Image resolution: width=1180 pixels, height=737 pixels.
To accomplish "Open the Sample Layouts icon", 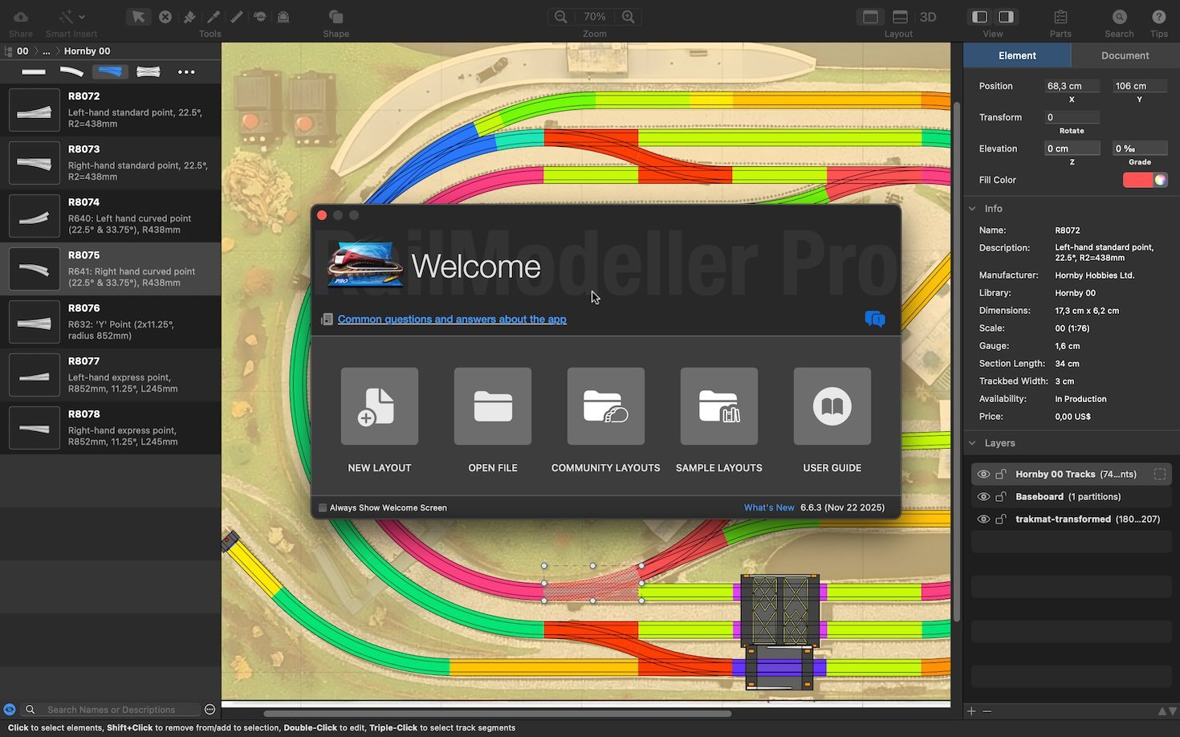I will (718, 406).
